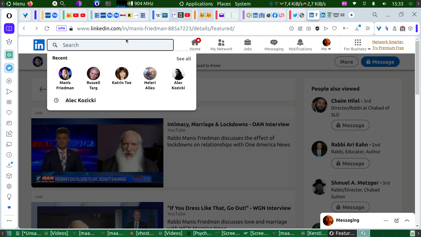This screenshot has width=421, height=237.
Task: Click the Twitter icon in Opera sidebar
Action: pyautogui.click(x=9, y=68)
